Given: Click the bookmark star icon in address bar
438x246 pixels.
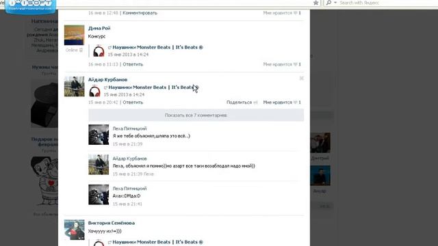Looking at the screenshot, I should [x=315, y=3].
